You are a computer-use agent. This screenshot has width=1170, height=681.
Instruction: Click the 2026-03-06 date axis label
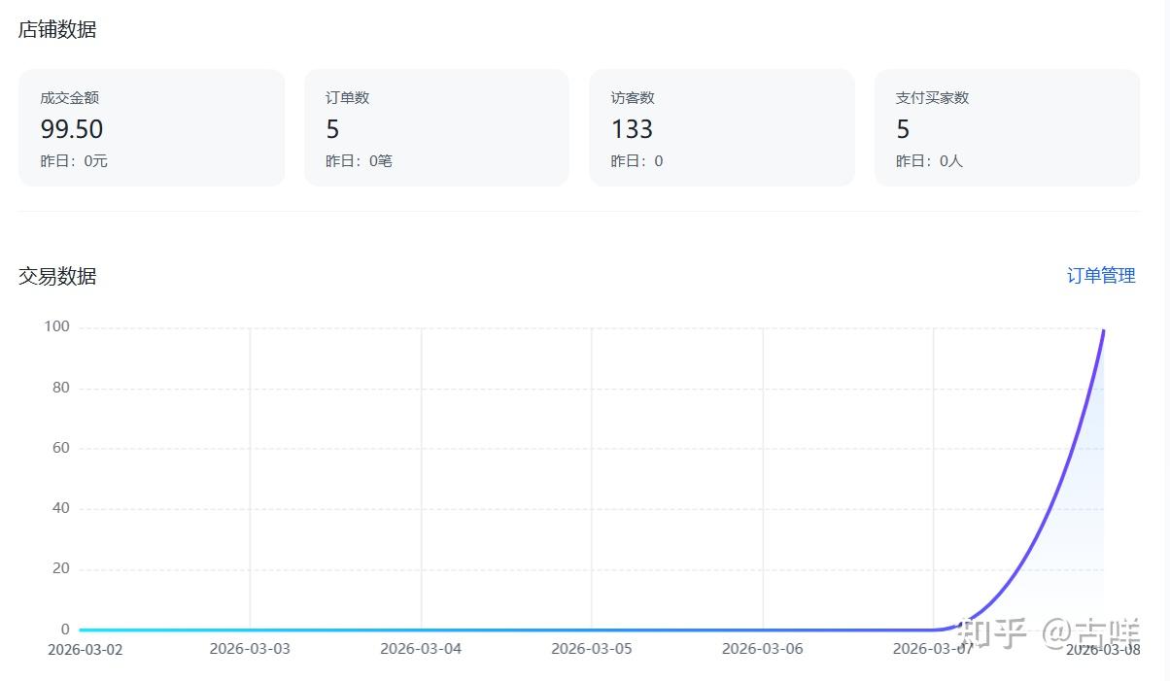tap(762, 648)
